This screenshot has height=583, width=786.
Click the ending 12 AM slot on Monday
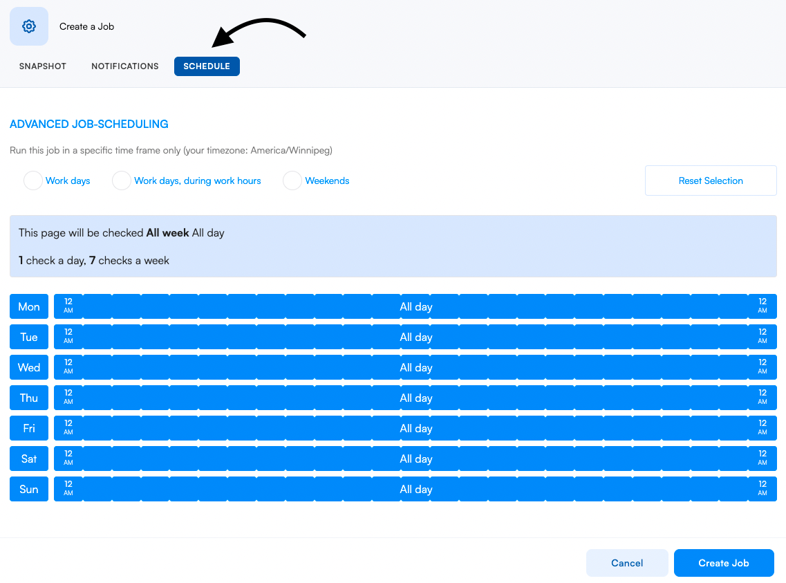[762, 306]
